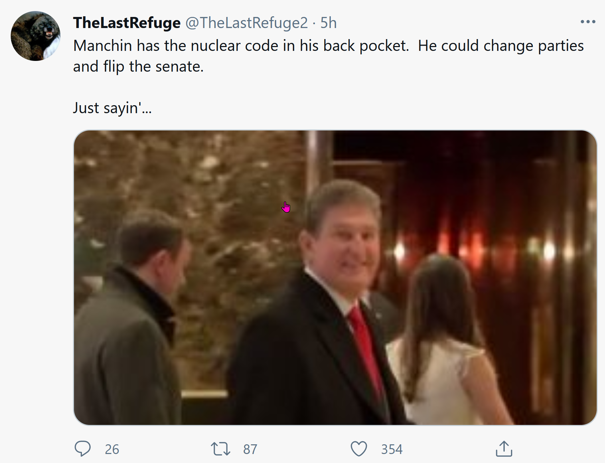Click the retweet count 87
This screenshot has height=463, width=605.
pos(250,449)
